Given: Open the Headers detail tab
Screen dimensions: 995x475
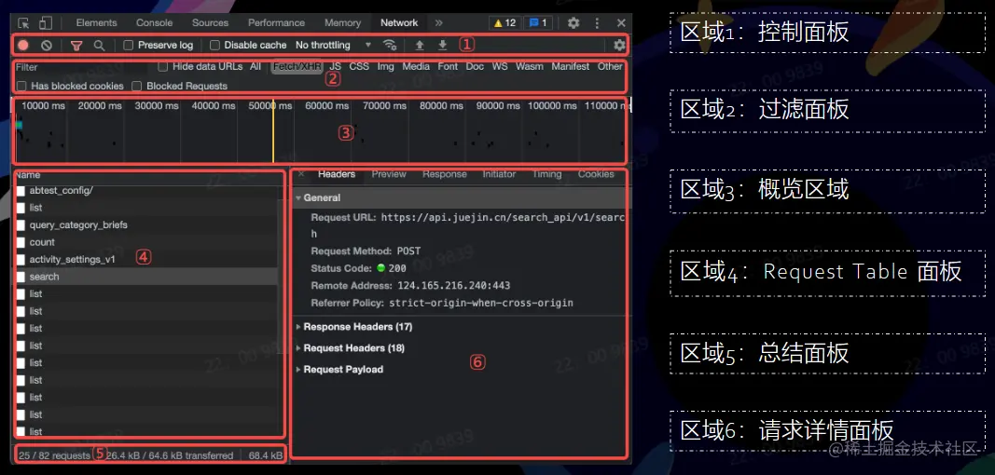Looking at the screenshot, I should (337, 174).
